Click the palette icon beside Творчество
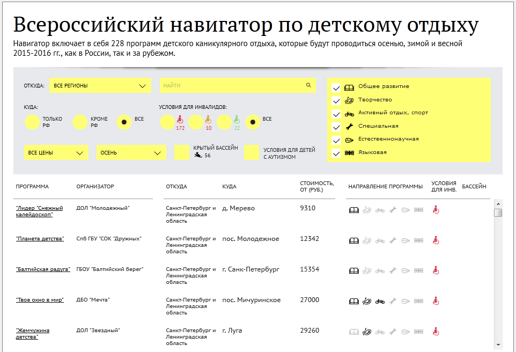The image size is (516, 352). [x=349, y=100]
